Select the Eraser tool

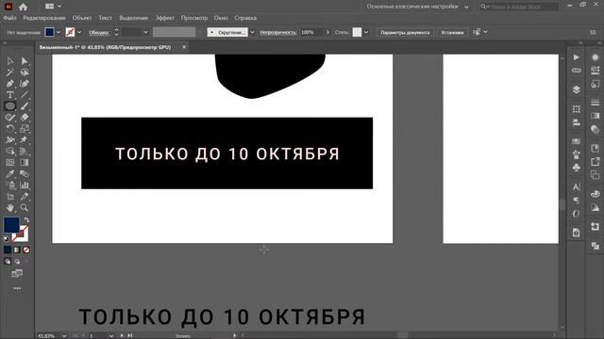[x=25, y=117]
